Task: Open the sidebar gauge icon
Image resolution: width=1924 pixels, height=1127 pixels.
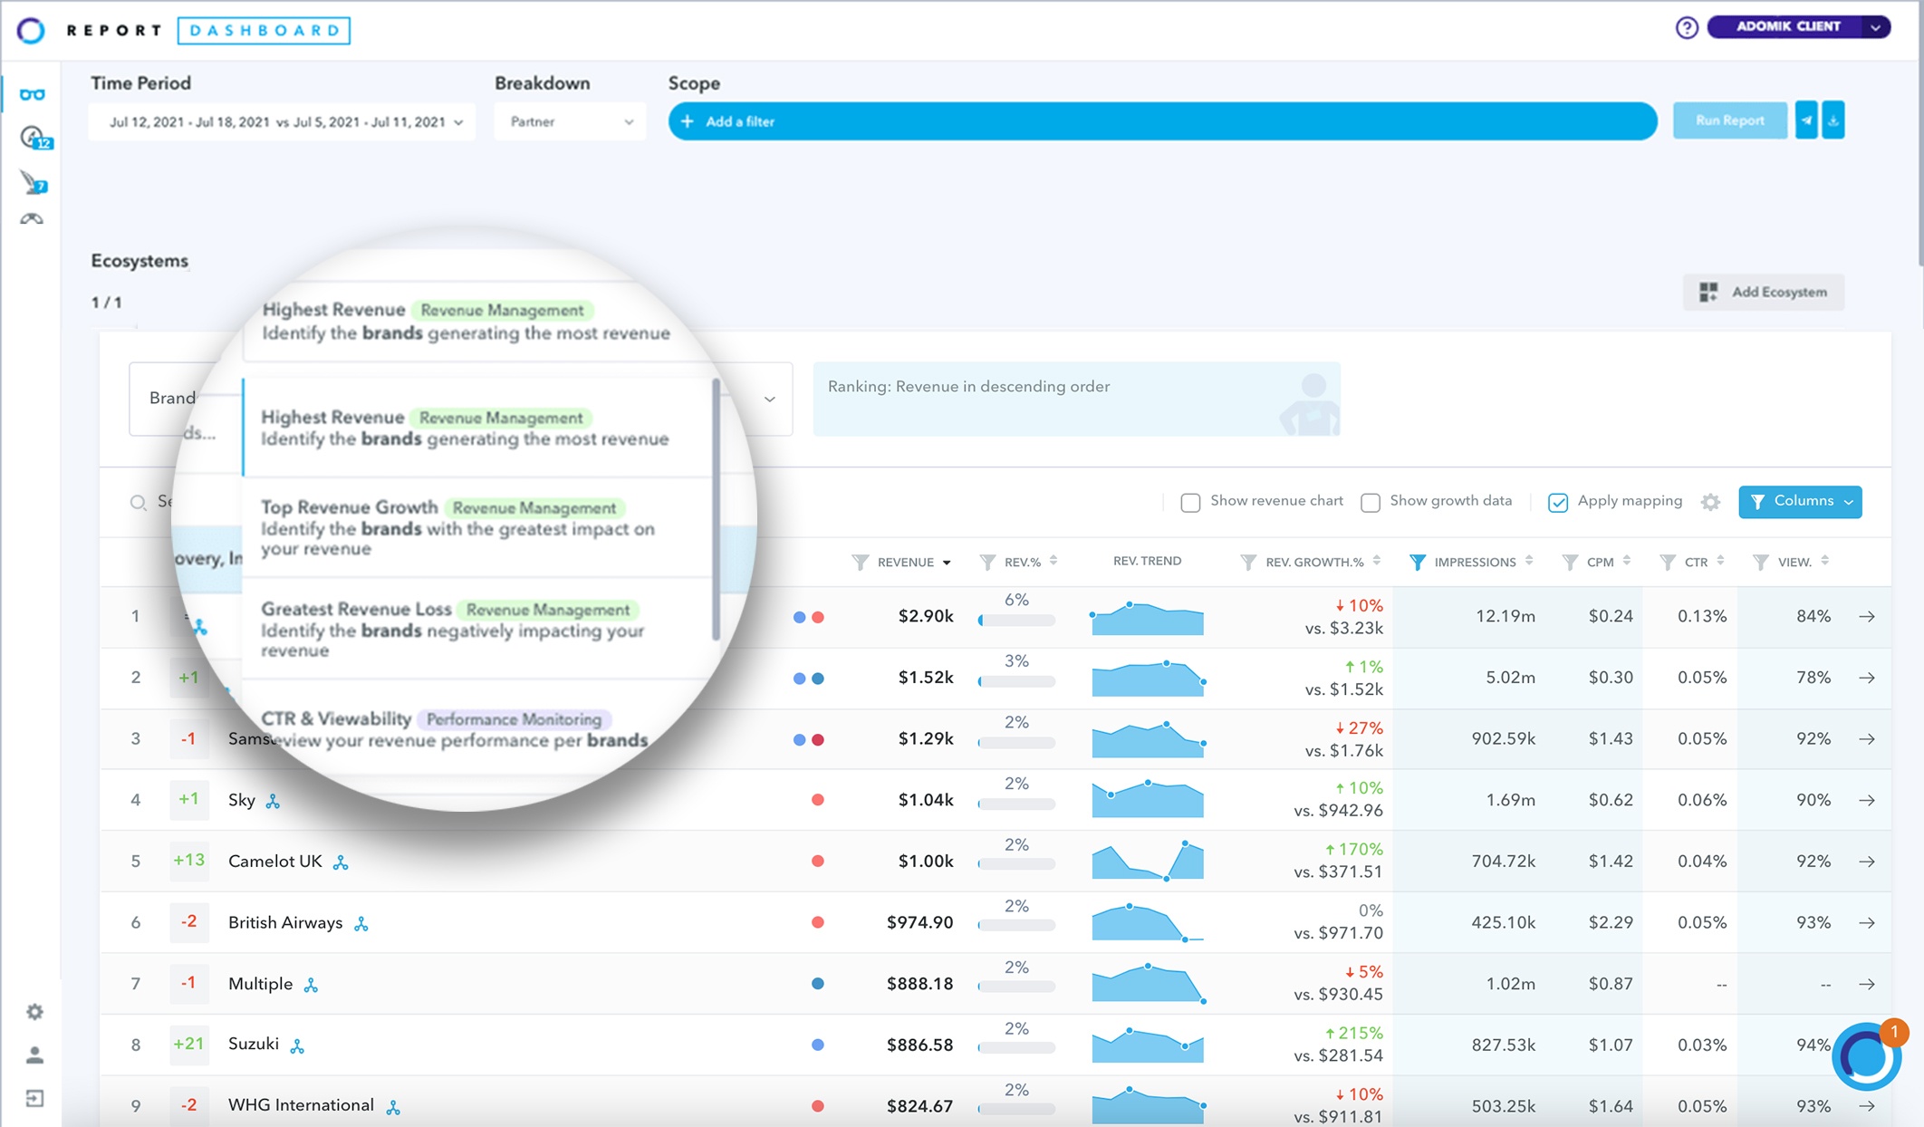Action: click(x=32, y=218)
